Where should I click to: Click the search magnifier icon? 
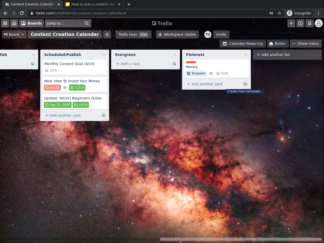(x=87, y=23)
